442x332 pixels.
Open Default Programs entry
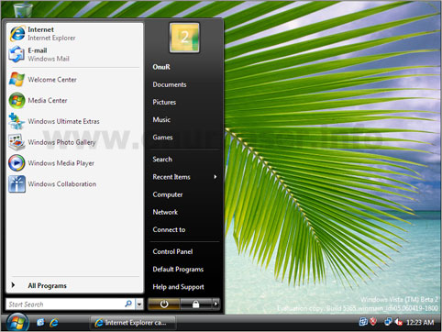(x=178, y=270)
